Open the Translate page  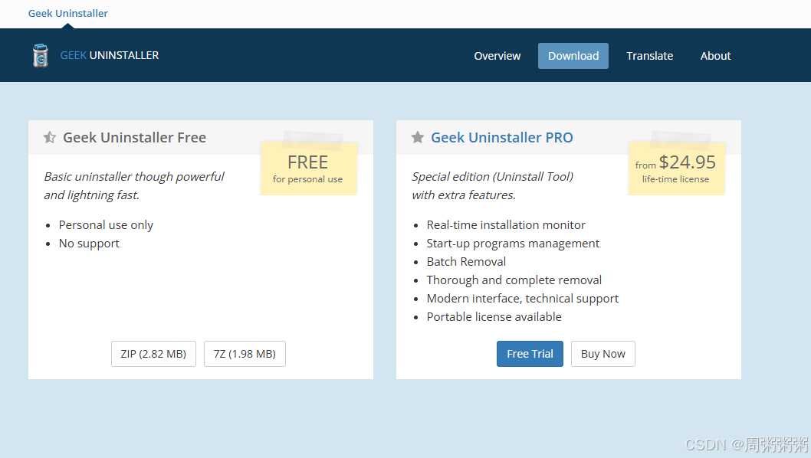(649, 56)
